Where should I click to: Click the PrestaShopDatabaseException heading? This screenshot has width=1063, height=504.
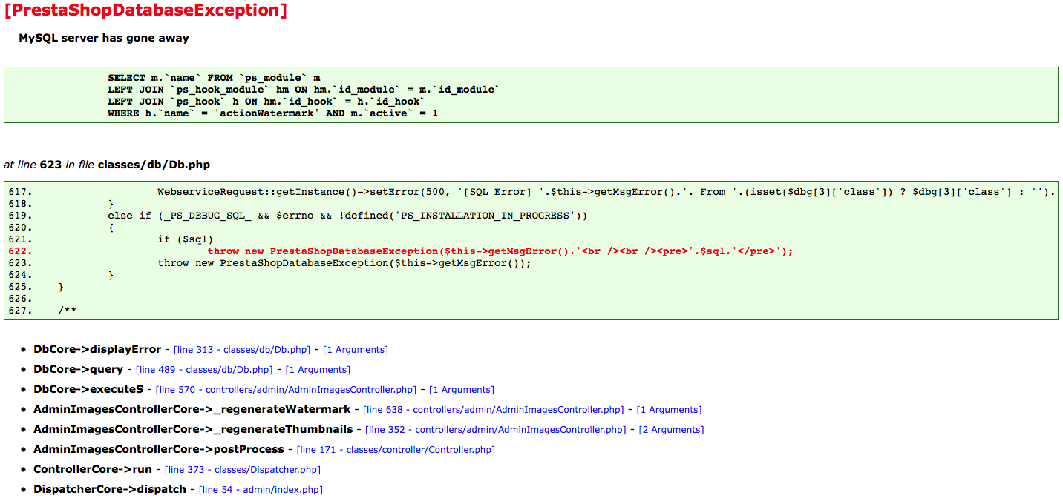145,10
